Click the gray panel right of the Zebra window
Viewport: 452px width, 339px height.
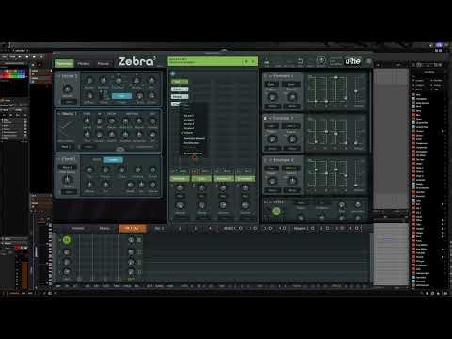[391, 138]
